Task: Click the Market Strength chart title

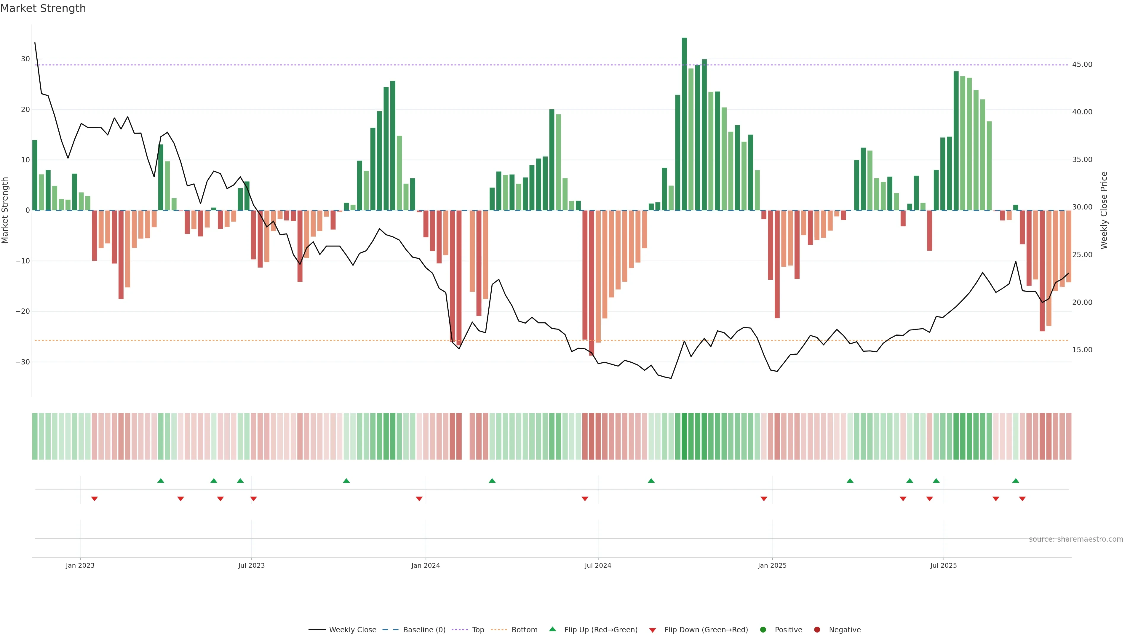Action: click(43, 8)
